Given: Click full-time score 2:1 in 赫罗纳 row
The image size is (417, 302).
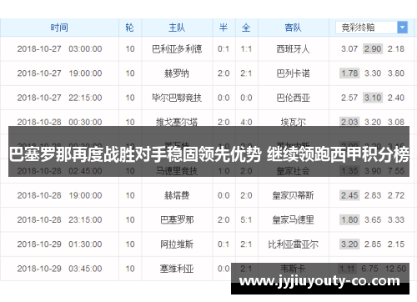Looking at the screenshot, I should (x=246, y=73).
